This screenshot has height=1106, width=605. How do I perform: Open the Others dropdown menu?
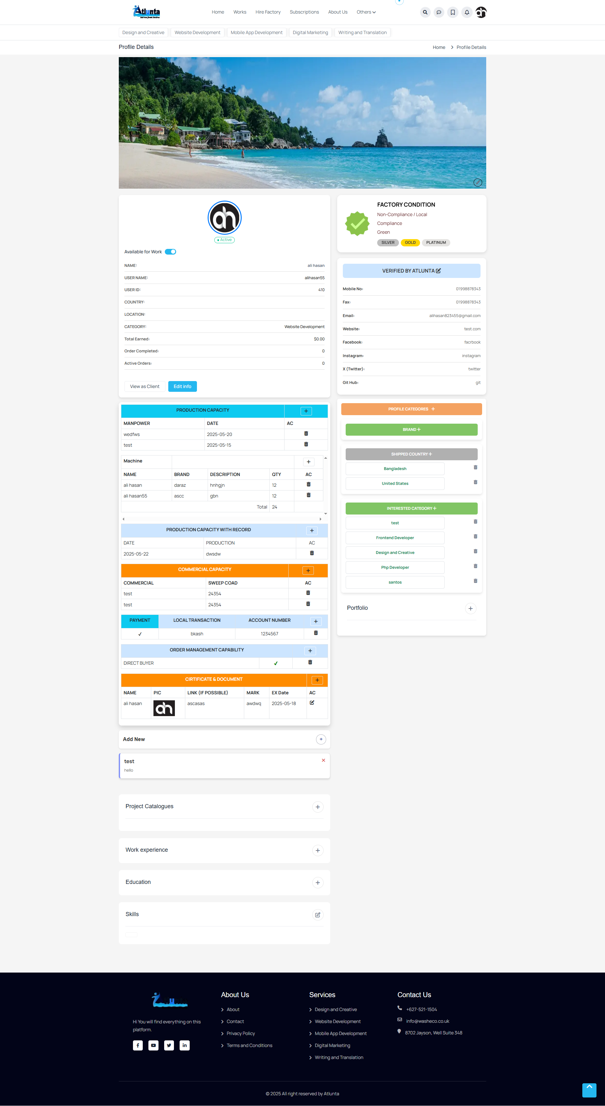click(366, 12)
